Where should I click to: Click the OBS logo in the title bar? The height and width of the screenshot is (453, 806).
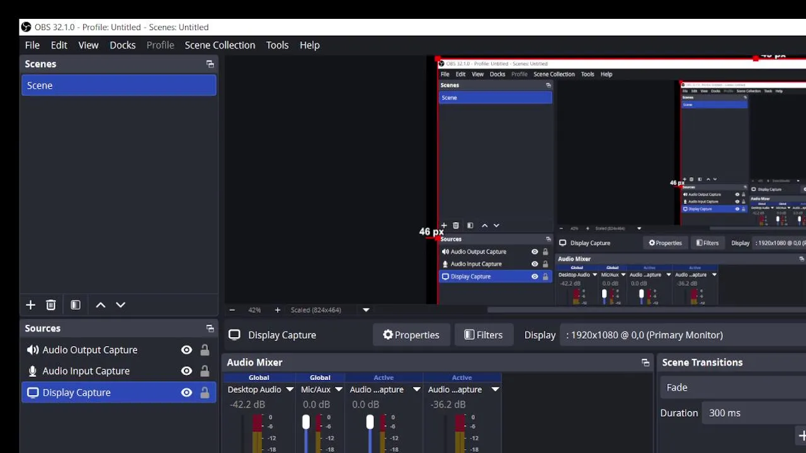point(26,27)
